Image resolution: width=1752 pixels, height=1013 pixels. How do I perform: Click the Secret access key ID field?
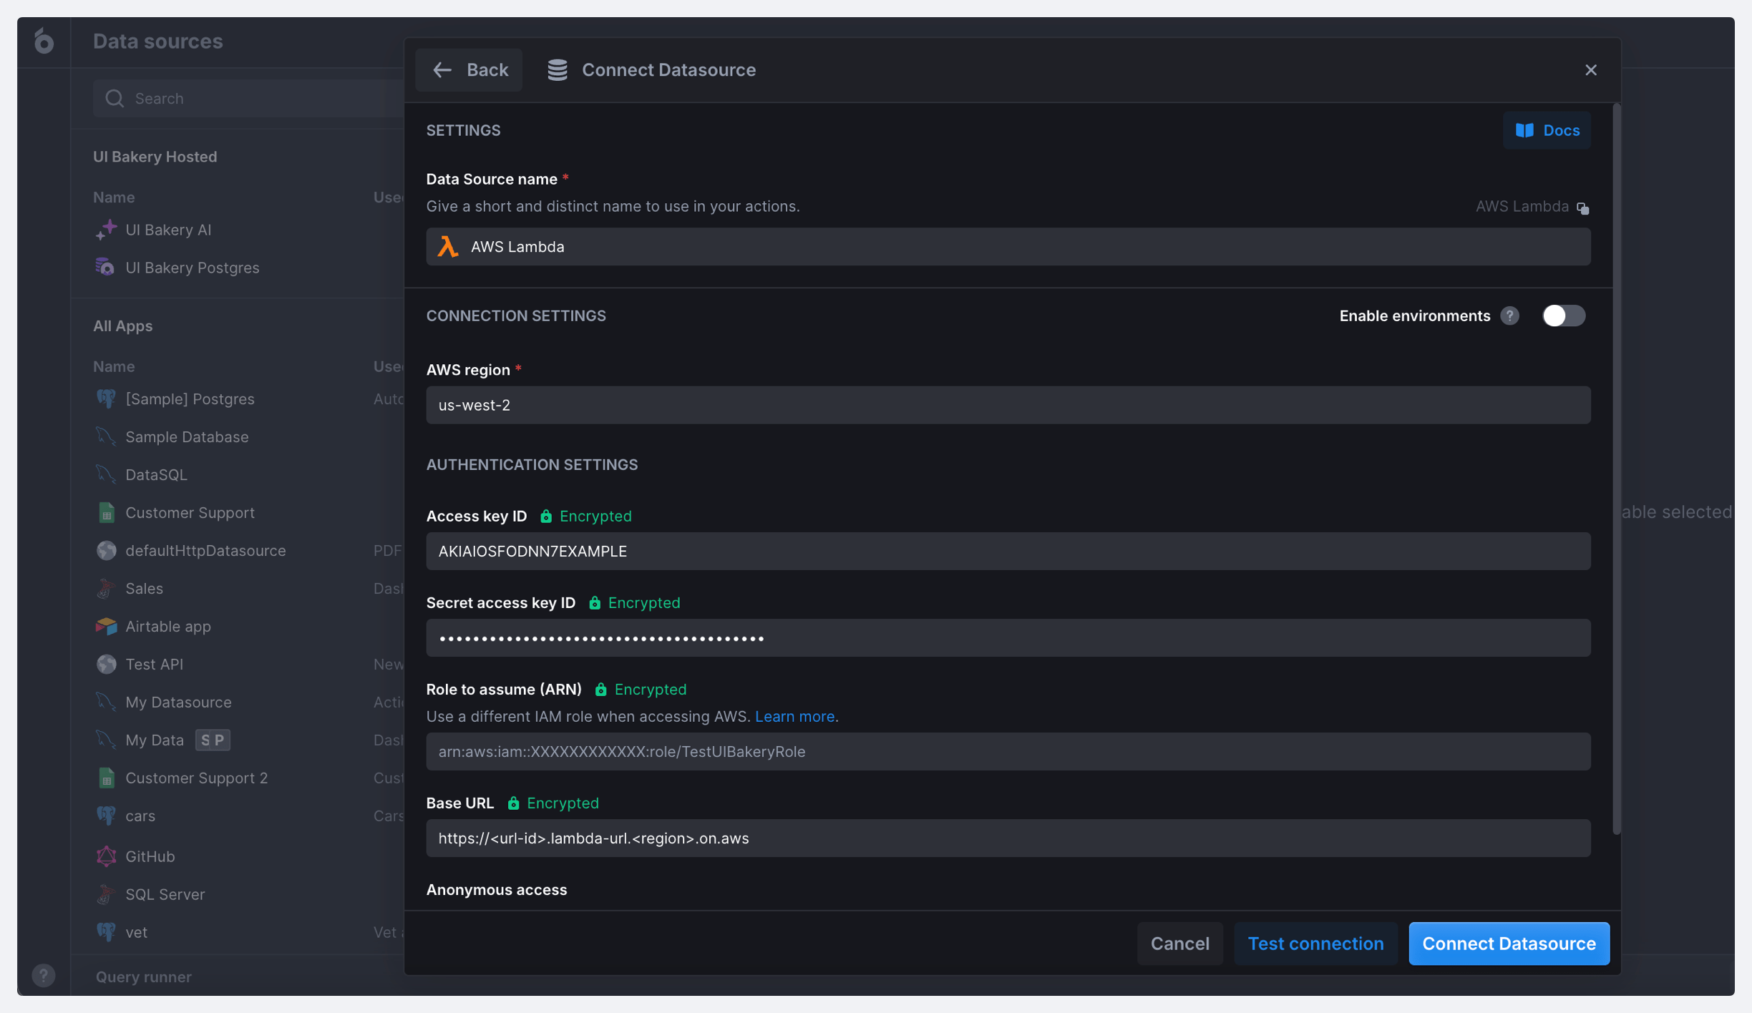(1008, 638)
